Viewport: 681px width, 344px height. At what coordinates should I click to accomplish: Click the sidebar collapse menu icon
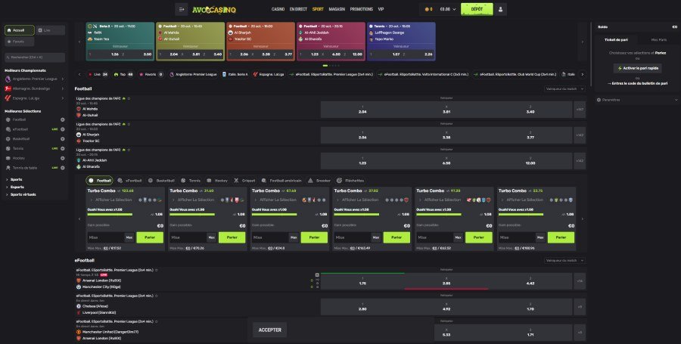coord(181,9)
